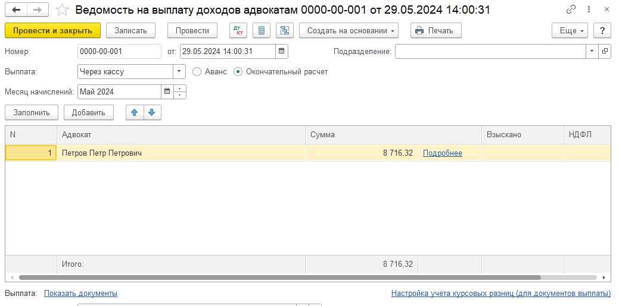Open the Еще menu
This screenshot has width=619, height=306.
coord(570,31)
